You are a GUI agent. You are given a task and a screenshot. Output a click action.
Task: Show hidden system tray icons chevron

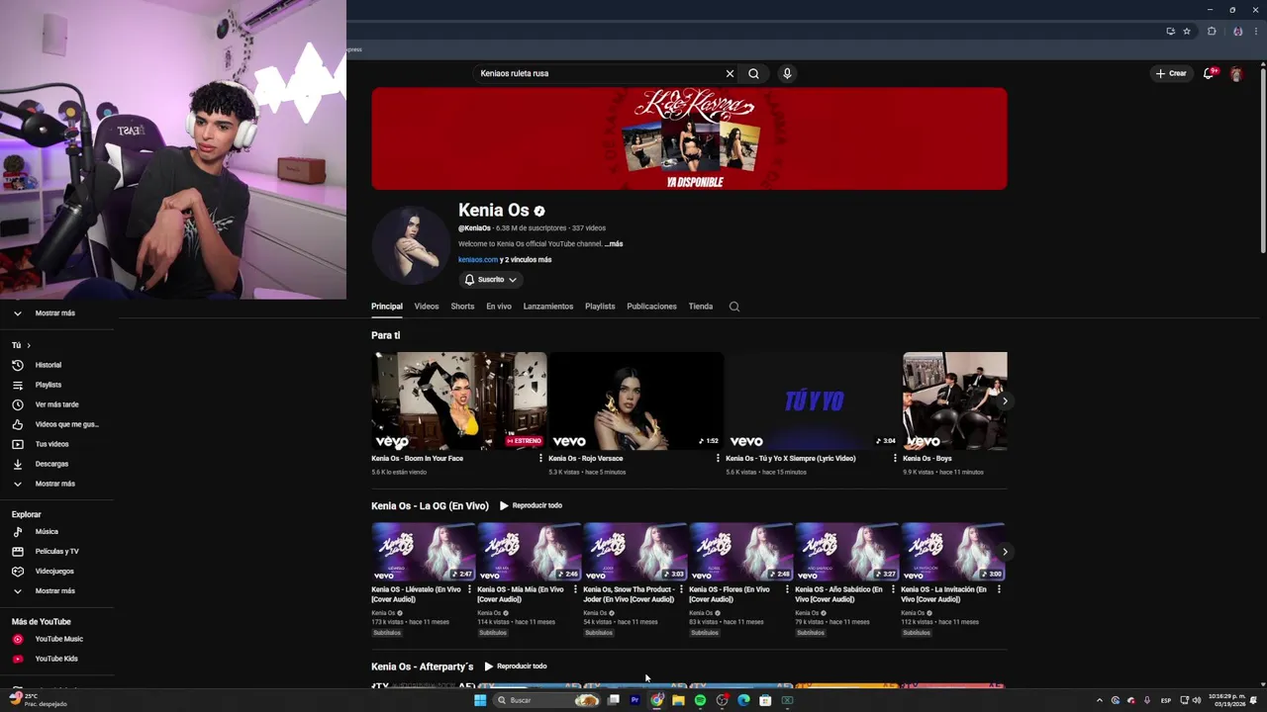click(1100, 700)
